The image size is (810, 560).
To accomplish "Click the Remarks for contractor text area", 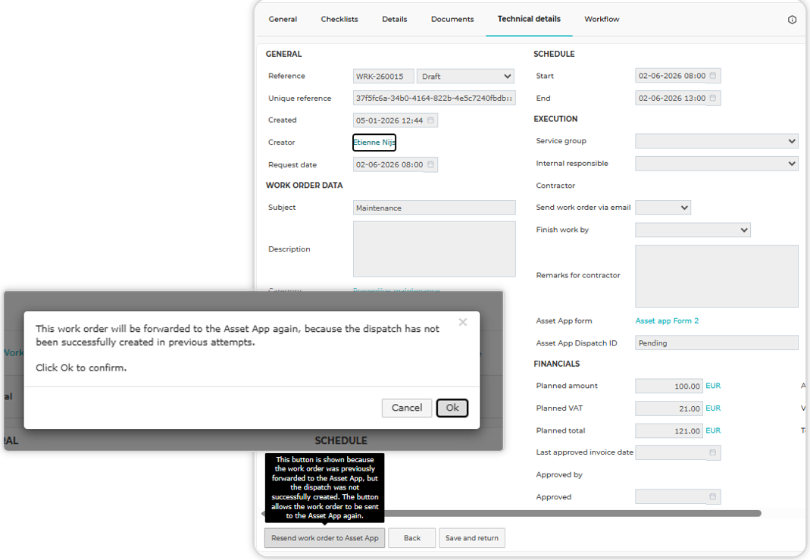I will (x=717, y=276).
